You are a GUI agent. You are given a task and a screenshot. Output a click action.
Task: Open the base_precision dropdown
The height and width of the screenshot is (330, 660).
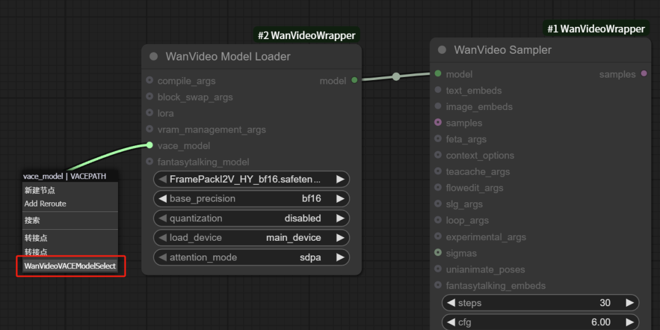pos(251,199)
